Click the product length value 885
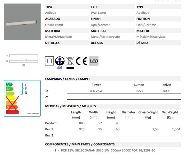Screen dimensions: 189x155 [82, 123]
